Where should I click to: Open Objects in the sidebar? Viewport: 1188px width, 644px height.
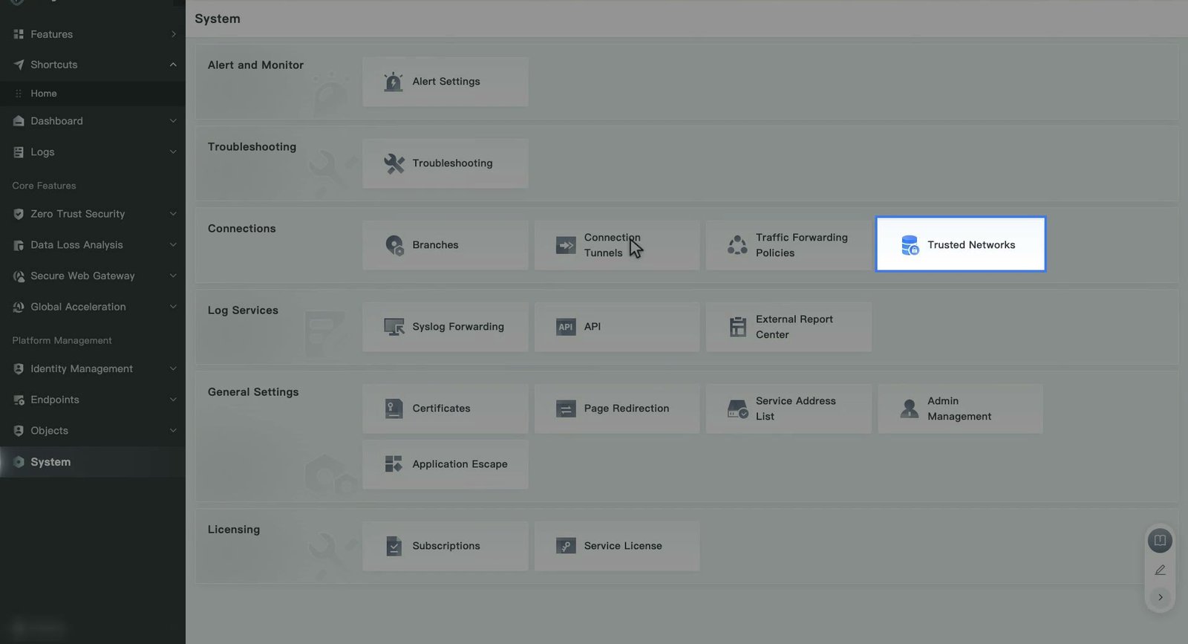click(93, 431)
